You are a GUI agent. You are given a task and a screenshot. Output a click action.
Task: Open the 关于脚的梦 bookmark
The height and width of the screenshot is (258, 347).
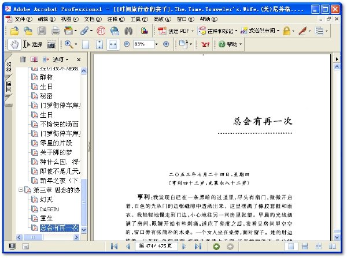click(56, 152)
